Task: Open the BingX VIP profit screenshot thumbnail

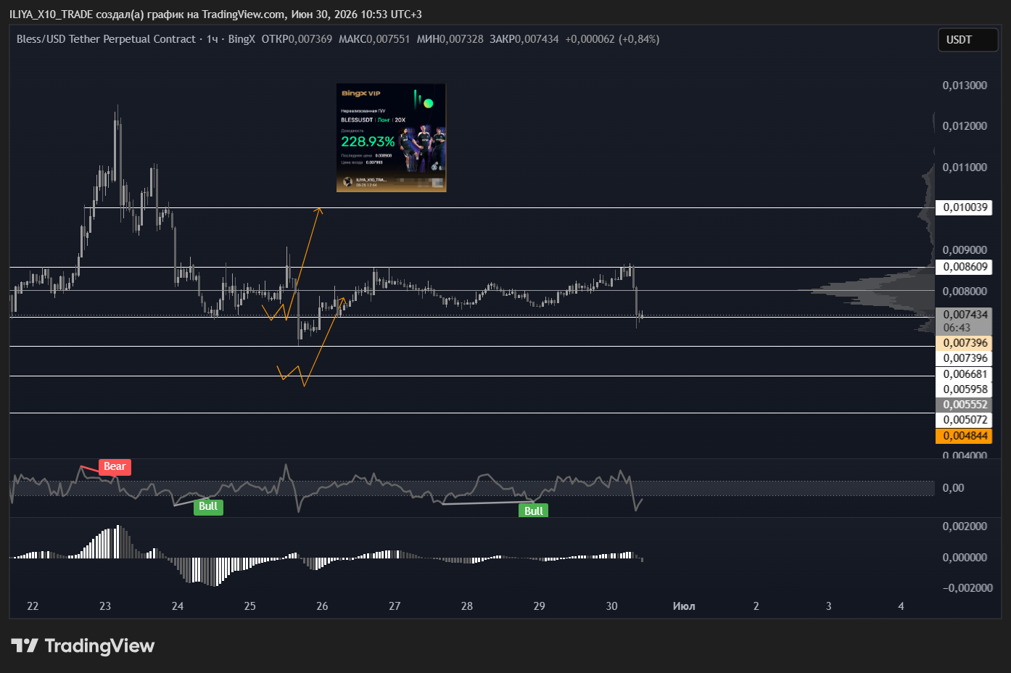Action: click(391, 138)
